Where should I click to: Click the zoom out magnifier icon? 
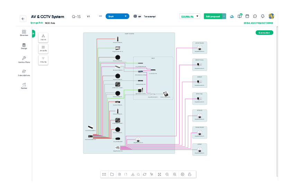coord(167,174)
